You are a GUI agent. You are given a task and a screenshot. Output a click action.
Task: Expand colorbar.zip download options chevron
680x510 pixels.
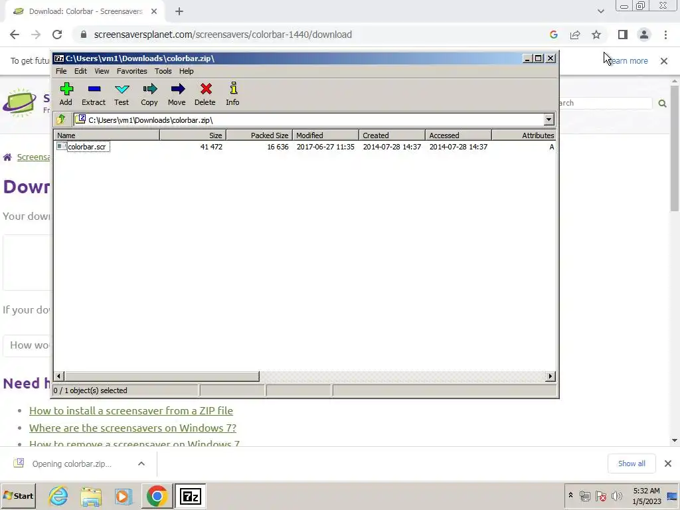(x=141, y=464)
